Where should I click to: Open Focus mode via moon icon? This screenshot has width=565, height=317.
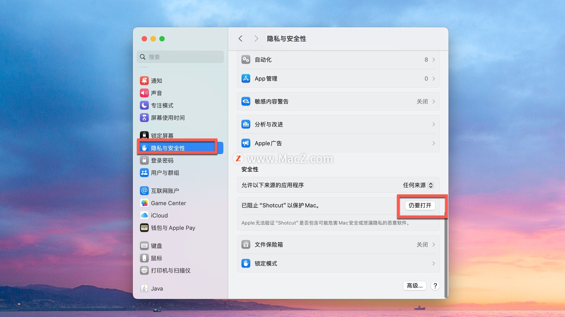tap(144, 105)
